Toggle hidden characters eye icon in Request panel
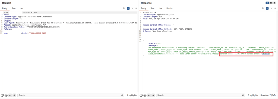Screen dimensions: 278x99 click(x=124, y=8)
